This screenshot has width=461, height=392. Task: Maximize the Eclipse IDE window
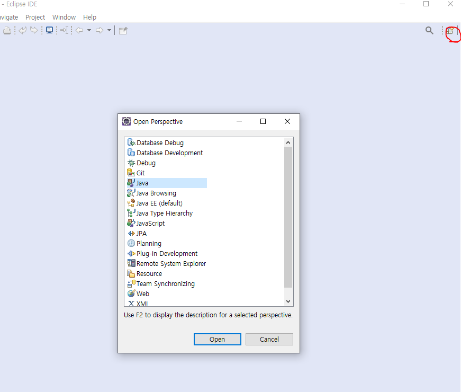point(426,4)
